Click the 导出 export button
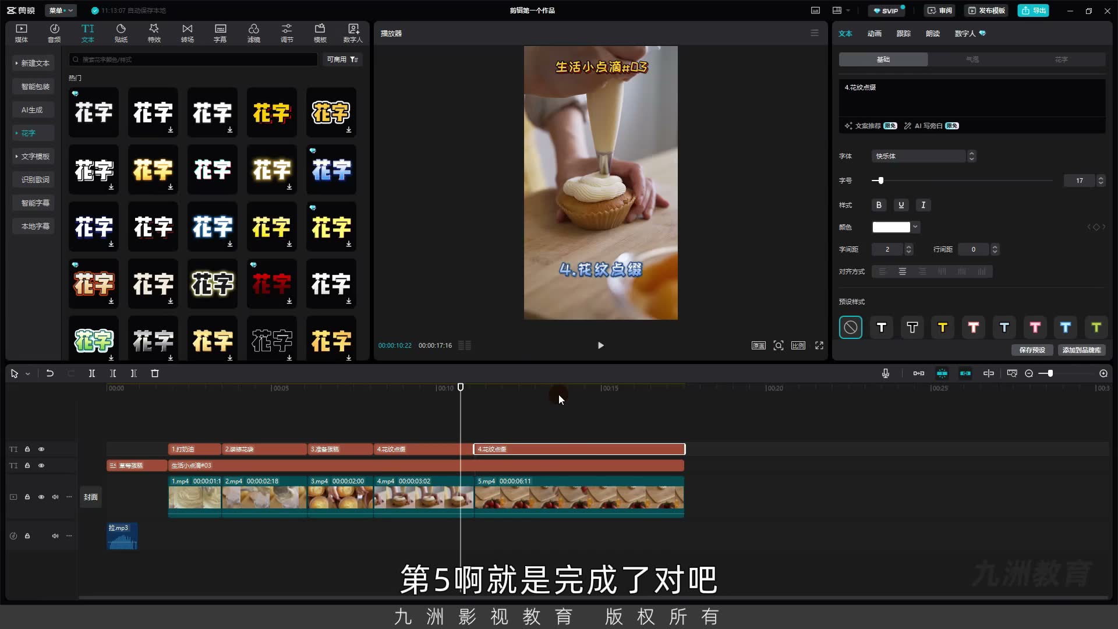1118x629 pixels. click(1034, 10)
